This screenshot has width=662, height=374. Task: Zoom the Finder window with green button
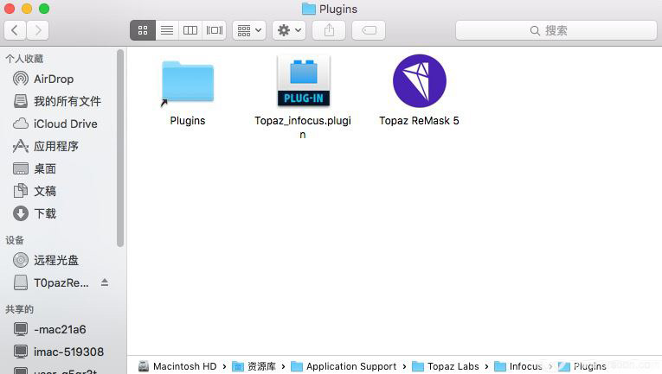pyautogui.click(x=44, y=9)
